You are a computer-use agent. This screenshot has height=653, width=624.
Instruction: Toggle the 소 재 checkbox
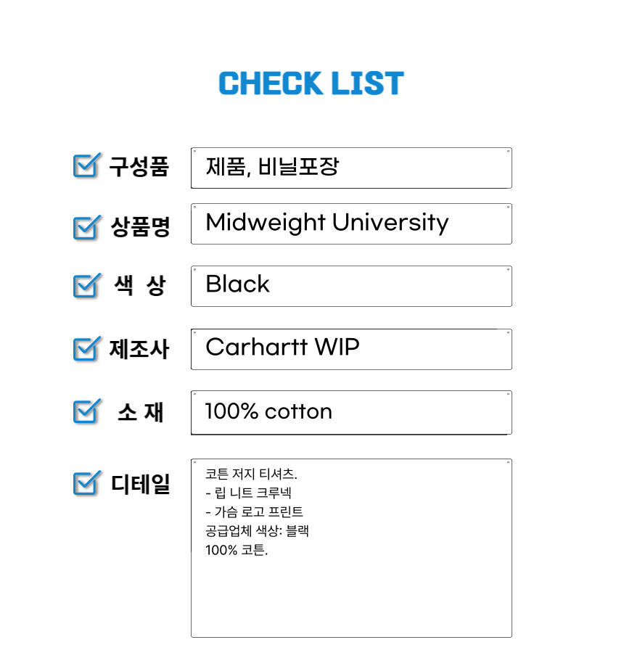coord(85,412)
